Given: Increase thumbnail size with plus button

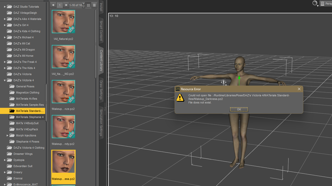Looking at the screenshot, I should (84, 4).
